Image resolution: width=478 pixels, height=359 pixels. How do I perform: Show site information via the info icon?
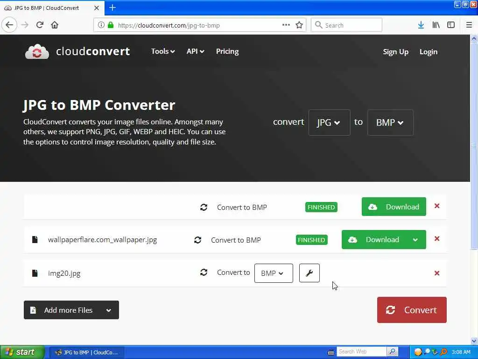coord(101,25)
